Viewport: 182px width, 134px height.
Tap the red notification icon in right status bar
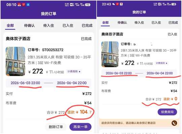point(117,4)
